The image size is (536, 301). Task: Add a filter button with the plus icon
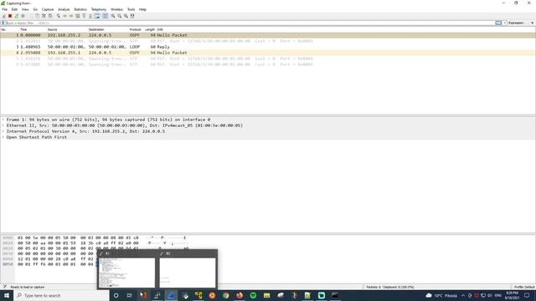click(x=533, y=23)
